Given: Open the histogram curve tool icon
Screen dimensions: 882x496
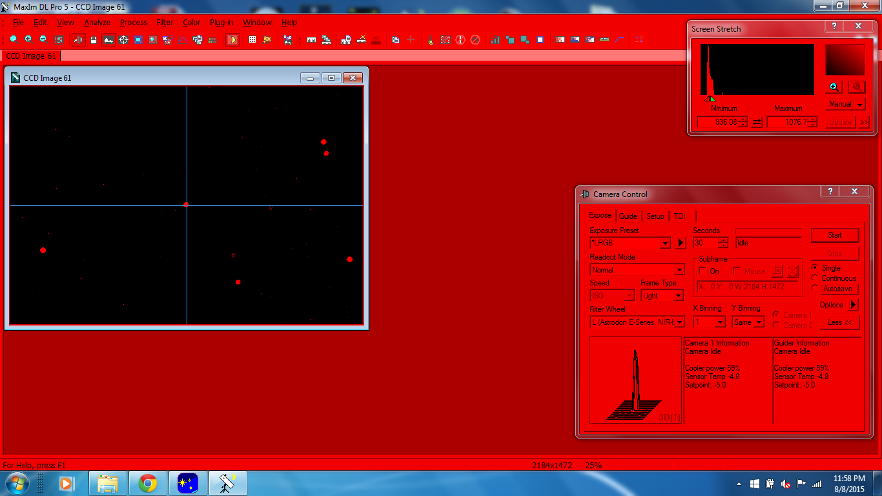Looking at the screenshot, I should pyautogui.click(x=182, y=39).
